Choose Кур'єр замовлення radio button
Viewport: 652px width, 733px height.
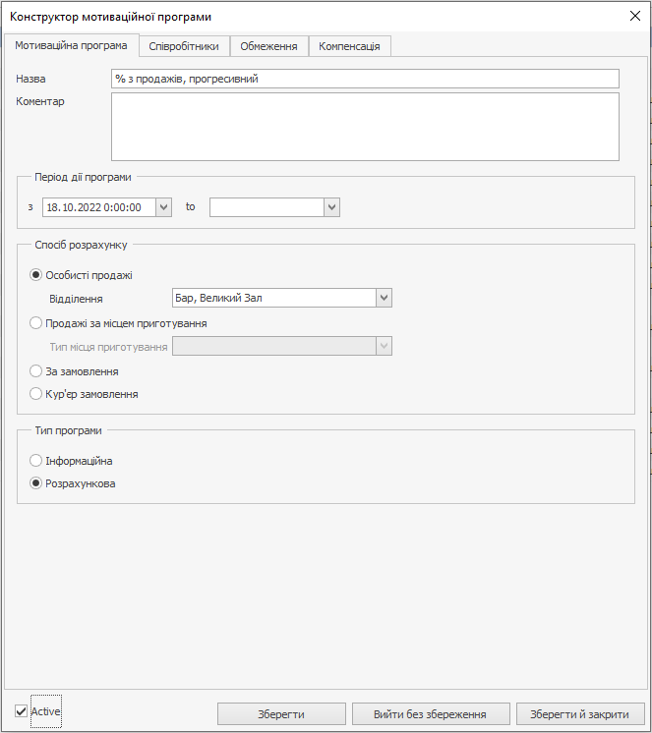(37, 394)
